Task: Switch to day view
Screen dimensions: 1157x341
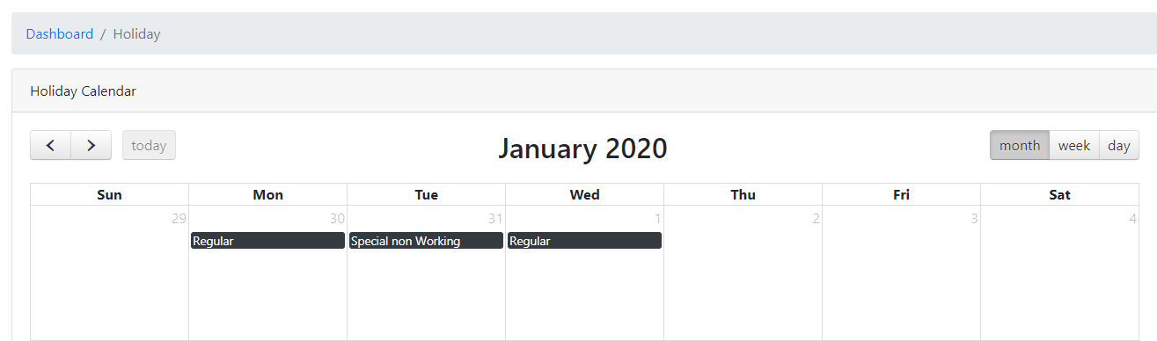Action: [1119, 145]
